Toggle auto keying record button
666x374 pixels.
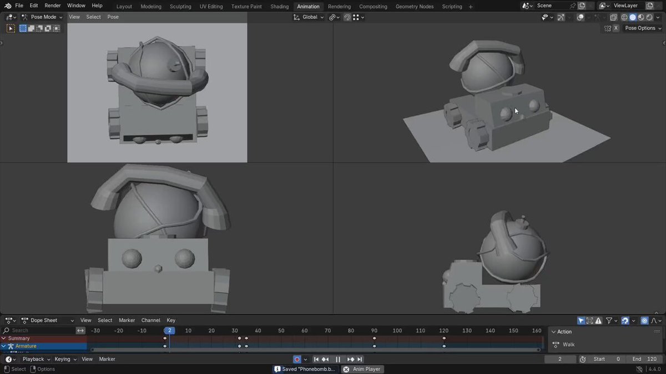click(x=297, y=359)
